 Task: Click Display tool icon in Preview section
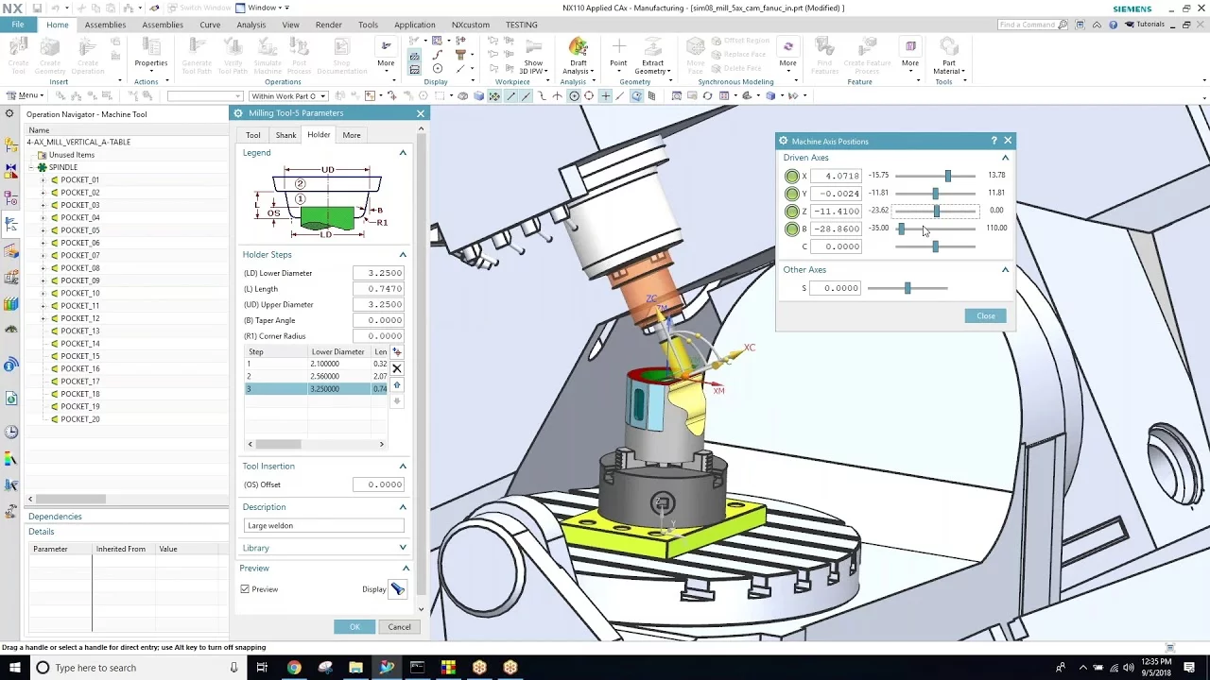(397, 589)
